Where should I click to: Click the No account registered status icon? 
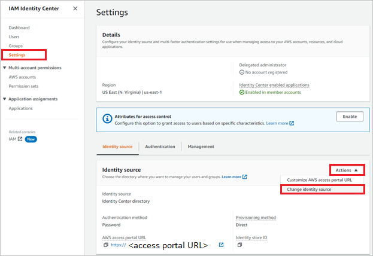tap(242, 72)
